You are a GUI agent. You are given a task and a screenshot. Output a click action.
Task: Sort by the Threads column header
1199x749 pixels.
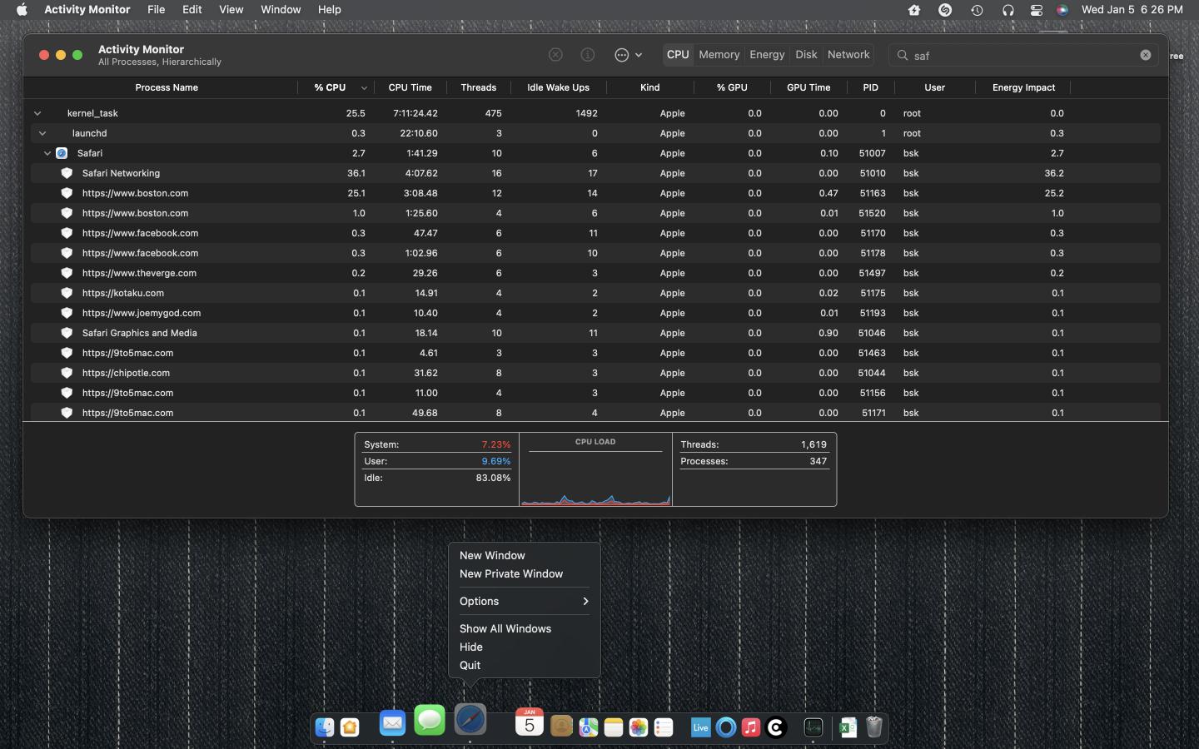click(478, 87)
